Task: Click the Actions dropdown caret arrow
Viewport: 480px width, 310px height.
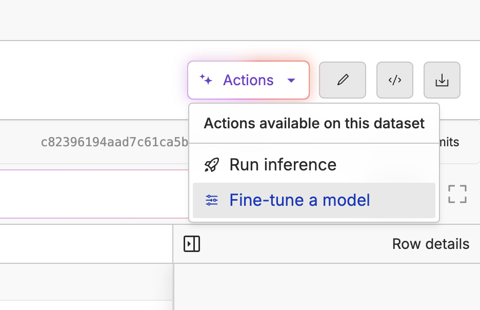Action: tap(291, 80)
